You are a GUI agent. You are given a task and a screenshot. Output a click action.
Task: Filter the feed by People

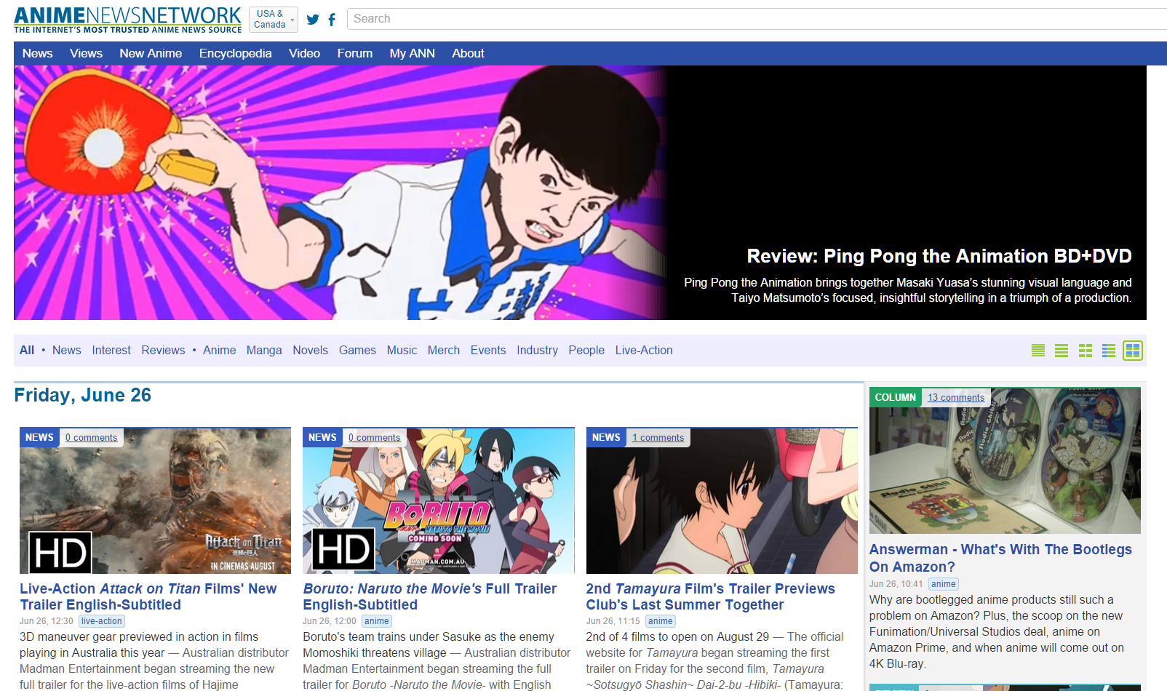586,350
